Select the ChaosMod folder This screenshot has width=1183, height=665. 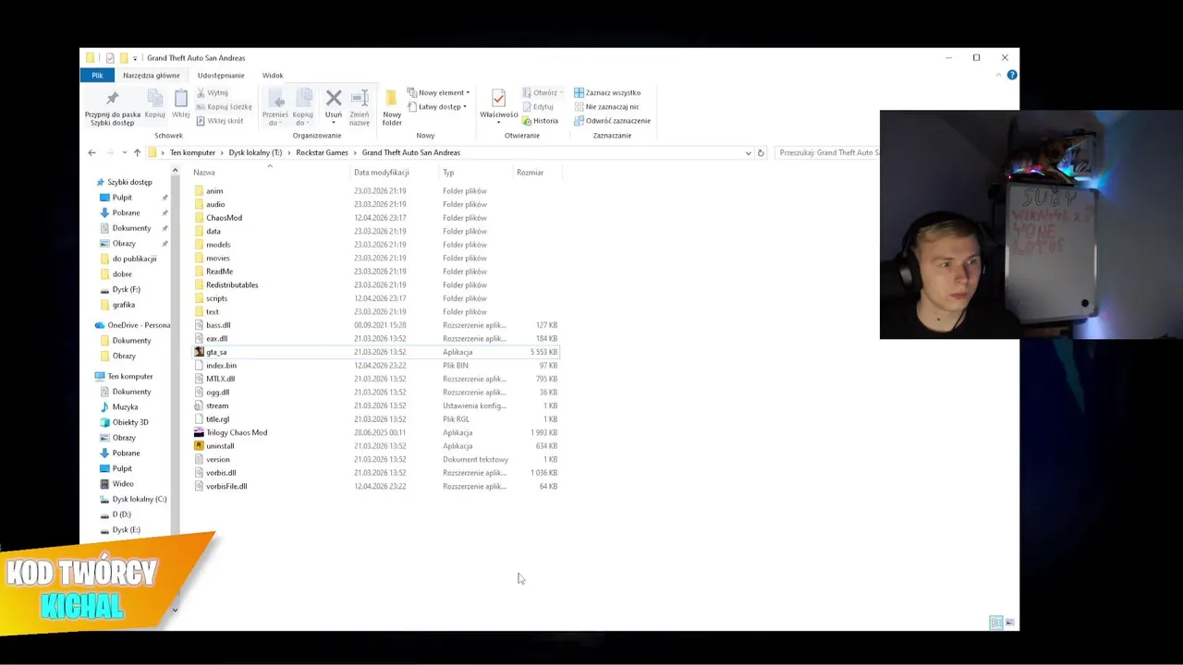click(x=224, y=218)
